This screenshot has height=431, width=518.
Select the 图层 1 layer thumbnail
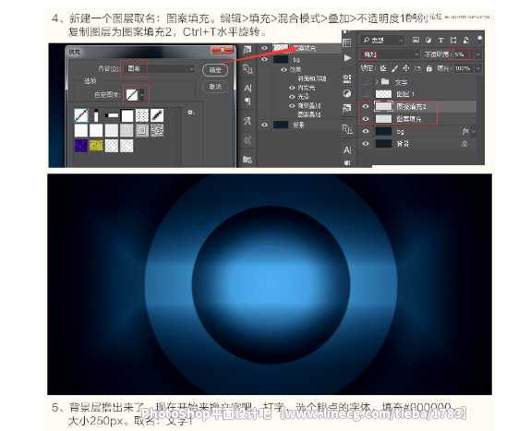[x=383, y=94]
